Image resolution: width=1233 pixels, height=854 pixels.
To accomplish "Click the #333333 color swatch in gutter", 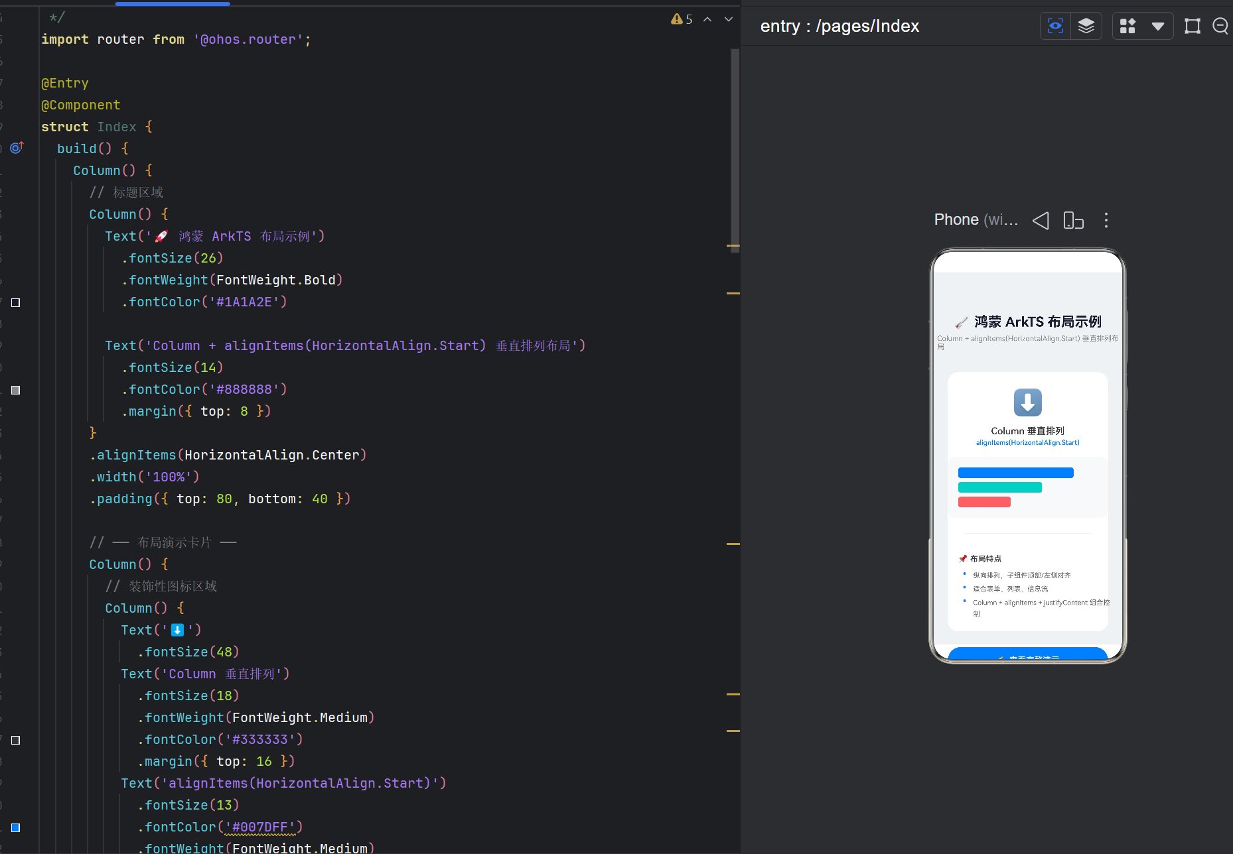I will (16, 740).
